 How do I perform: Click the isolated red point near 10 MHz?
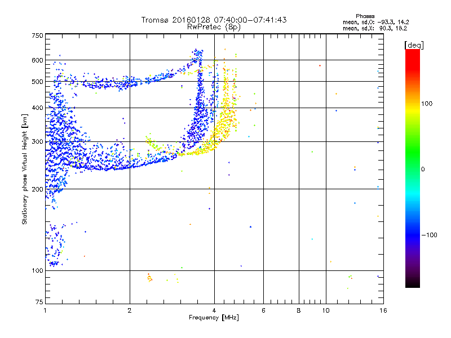pyautogui.click(x=320, y=66)
